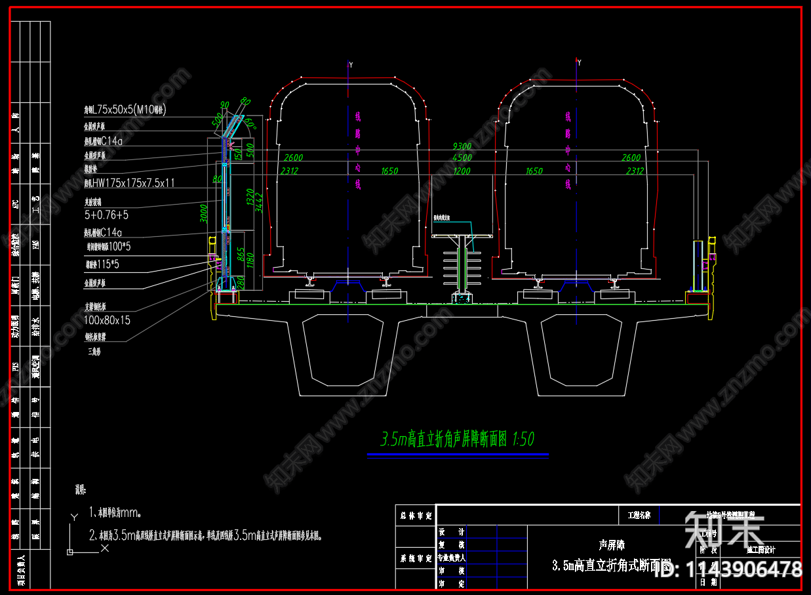Click the "280" base dimension
The width and height of the screenshot is (811, 595).
[241, 283]
